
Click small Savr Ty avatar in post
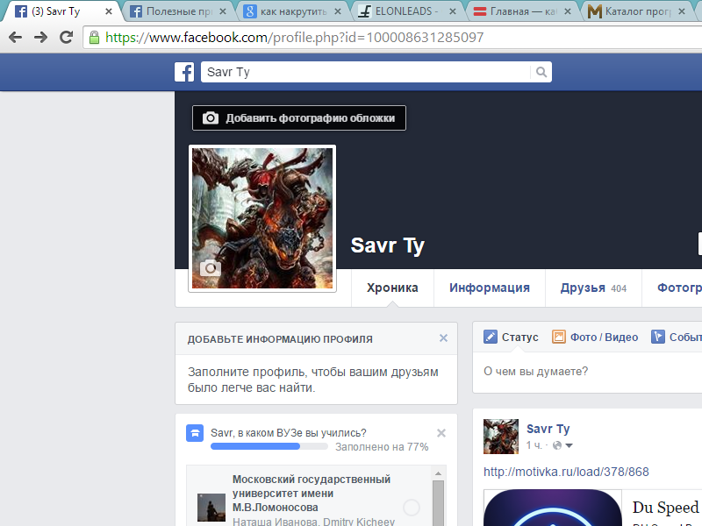[x=501, y=437]
